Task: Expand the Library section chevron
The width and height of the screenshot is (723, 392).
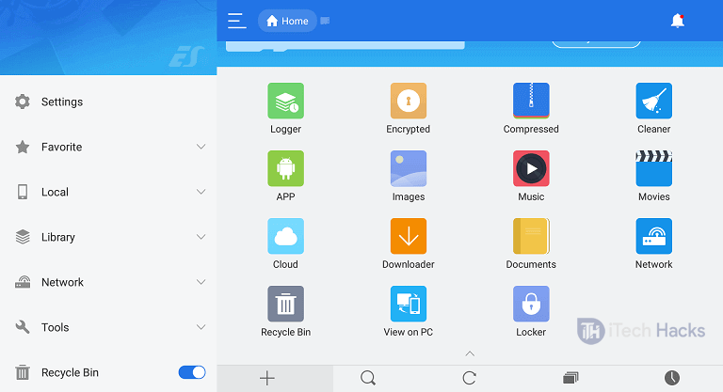Action: click(201, 237)
